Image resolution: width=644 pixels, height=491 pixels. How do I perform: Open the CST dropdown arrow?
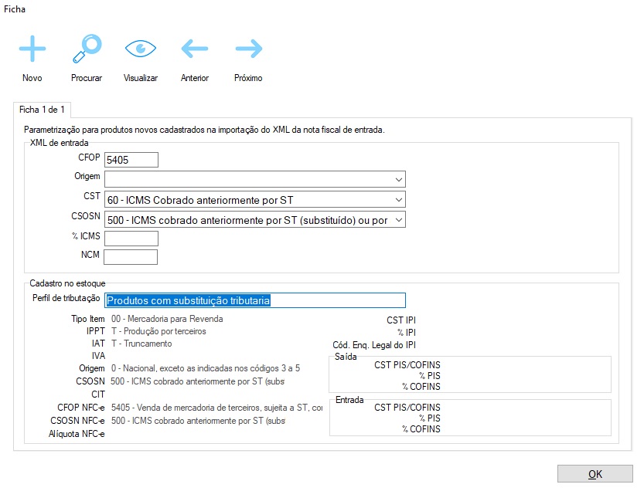[x=397, y=200]
